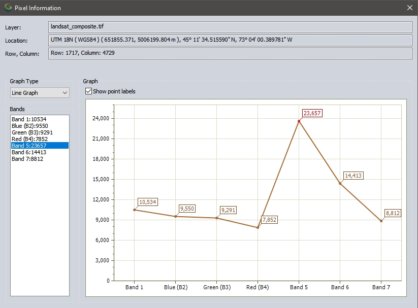Open the Graph Type dropdown
The width and height of the screenshot is (418, 308).
pos(40,93)
